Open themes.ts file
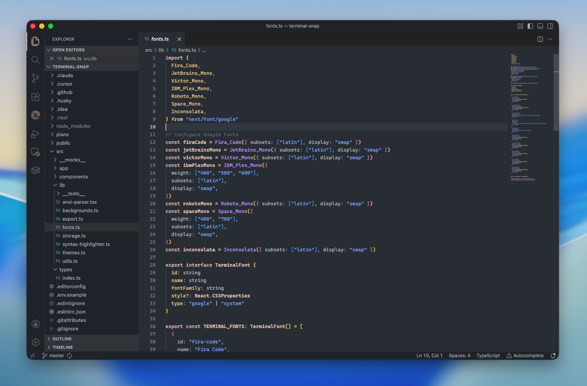The width and height of the screenshot is (587, 386). [92, 253]
